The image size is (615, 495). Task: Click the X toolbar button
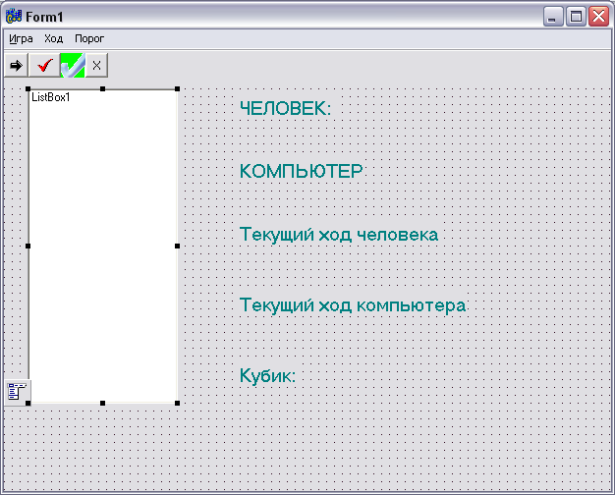[96, 65]
